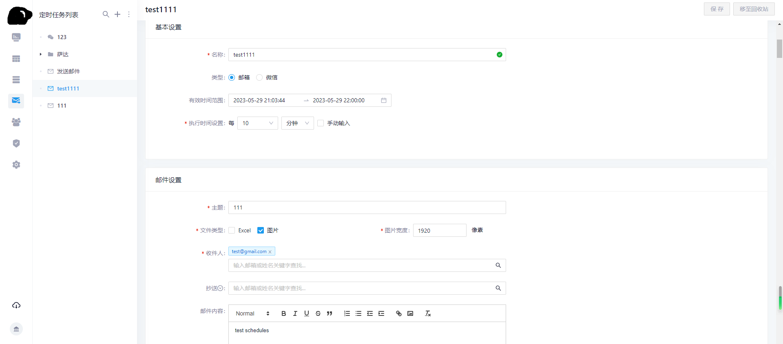Viewport: 783px width, 344px height.
Task: Click search icon in CC field
Action: click(498, 288)
